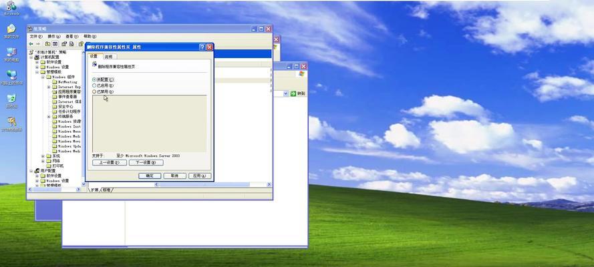Select the 已禁用 radio button

click(94, 91)
